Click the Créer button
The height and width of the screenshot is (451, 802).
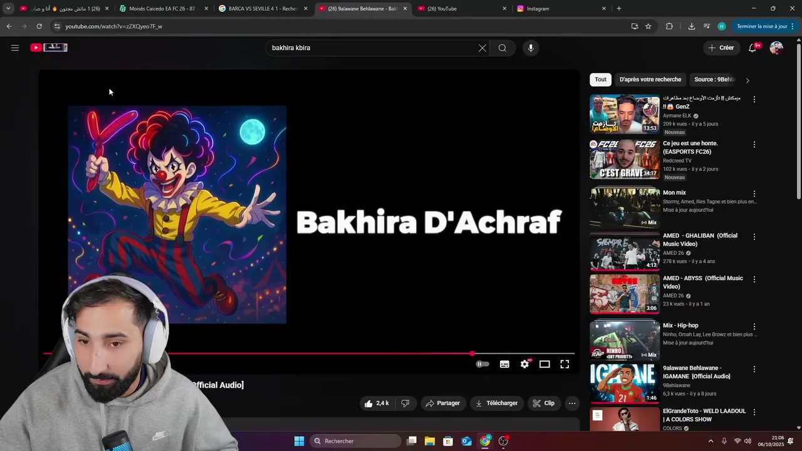[721, 48]
